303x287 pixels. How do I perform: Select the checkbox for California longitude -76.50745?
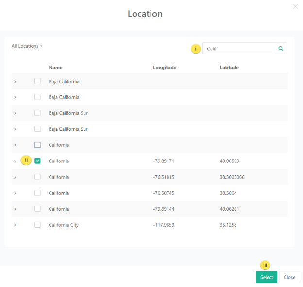[37, 193]
